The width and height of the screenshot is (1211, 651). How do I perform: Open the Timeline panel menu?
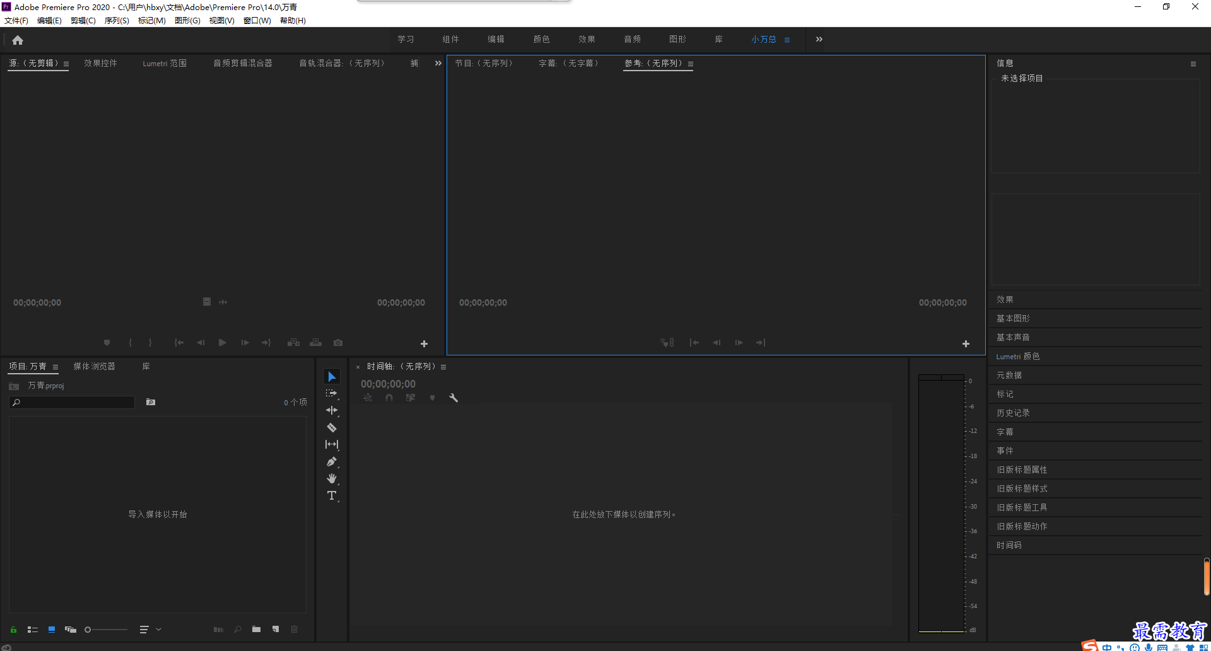point(443,367)
